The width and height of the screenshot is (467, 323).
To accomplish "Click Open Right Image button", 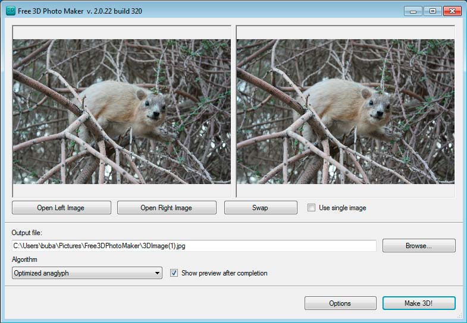I will (167, 207).
